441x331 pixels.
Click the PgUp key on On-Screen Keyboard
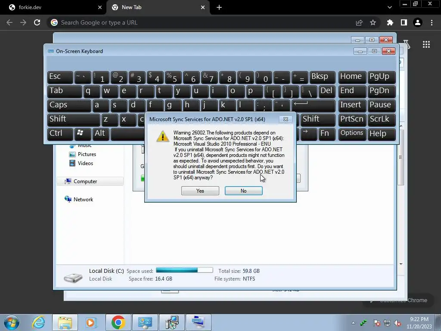(382, 77)
